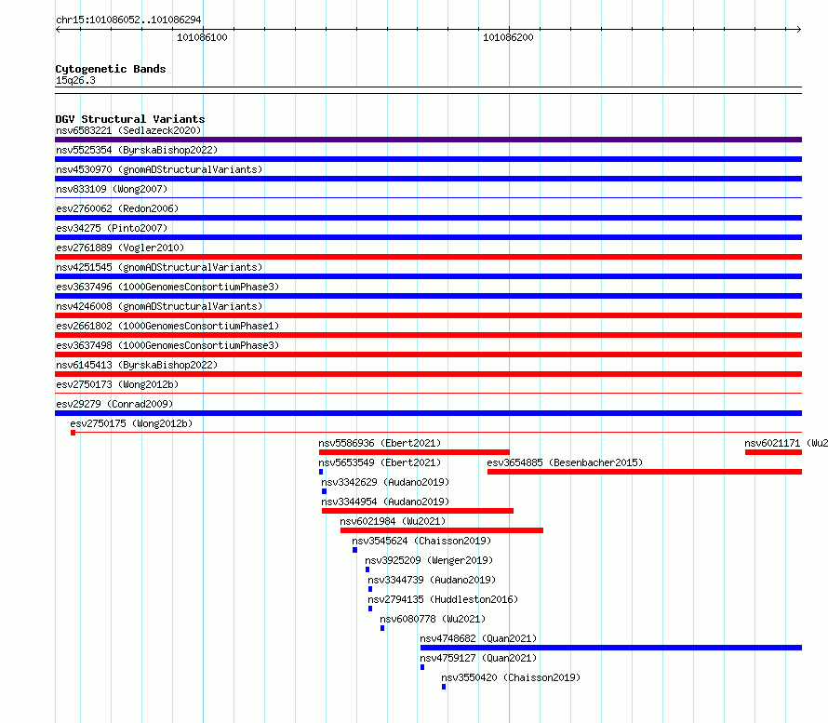This screenshot has height=723, width=828.
Task: Click the ruler's right arrow end
Action: (x=799, y=30)
